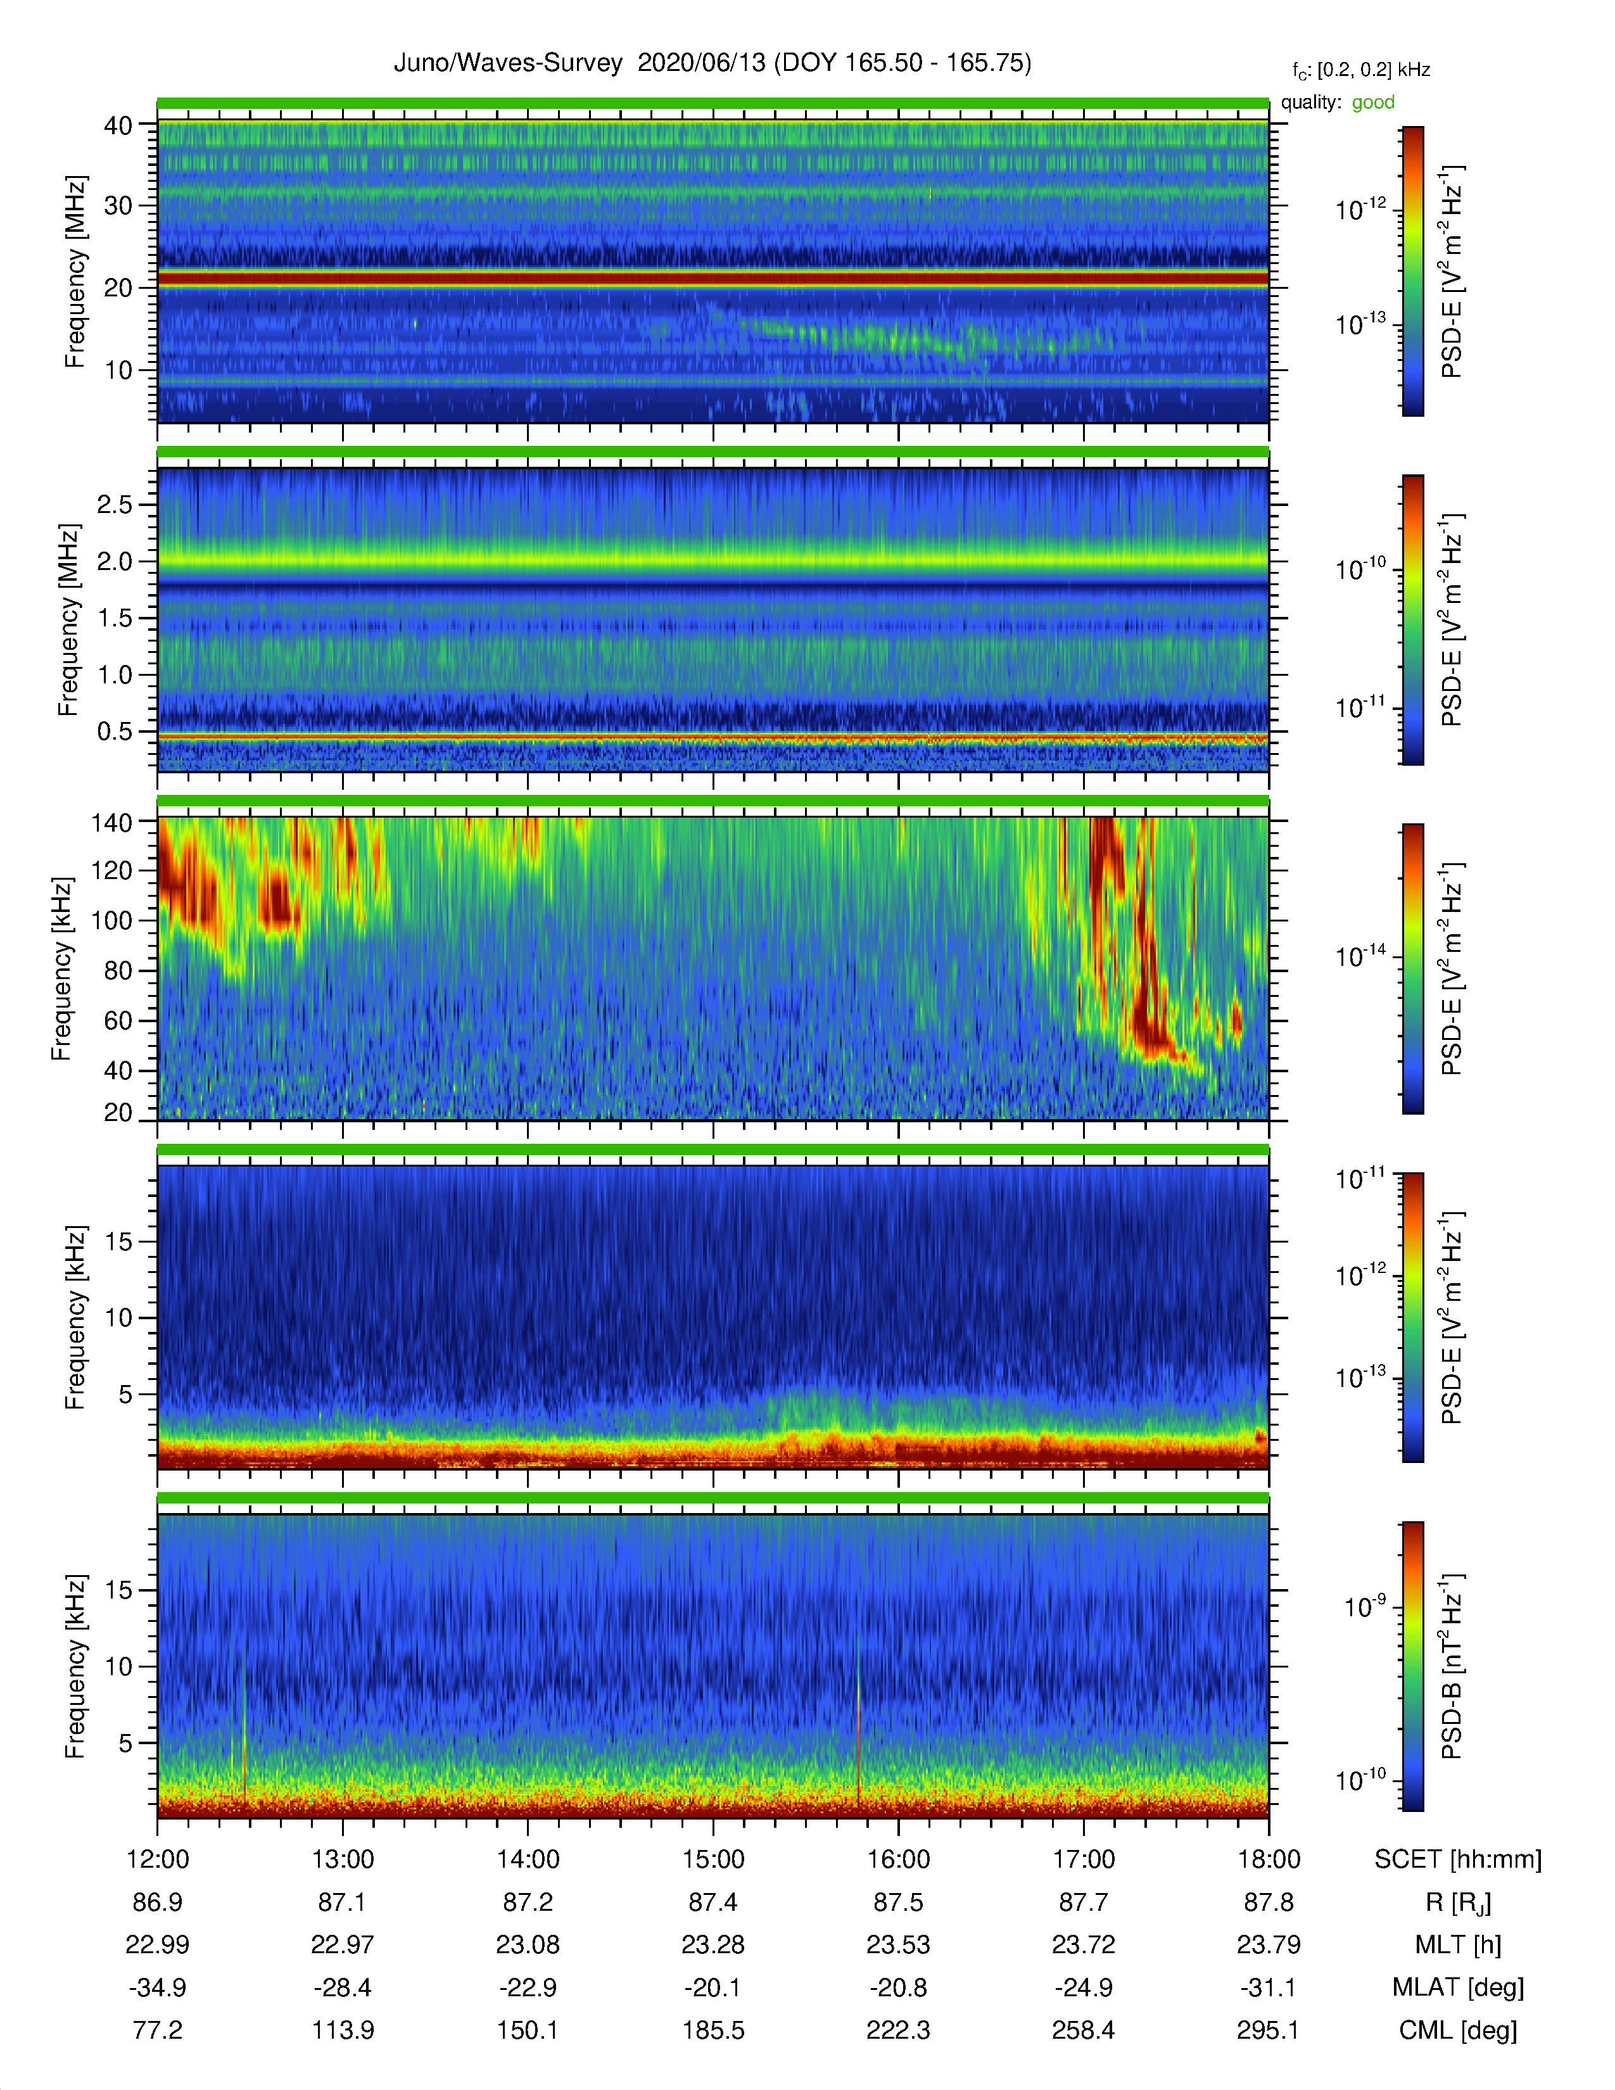This screenshot has height=2090, width=1615.
Task: Click the green 'good' quality label
Action: 1373,103
